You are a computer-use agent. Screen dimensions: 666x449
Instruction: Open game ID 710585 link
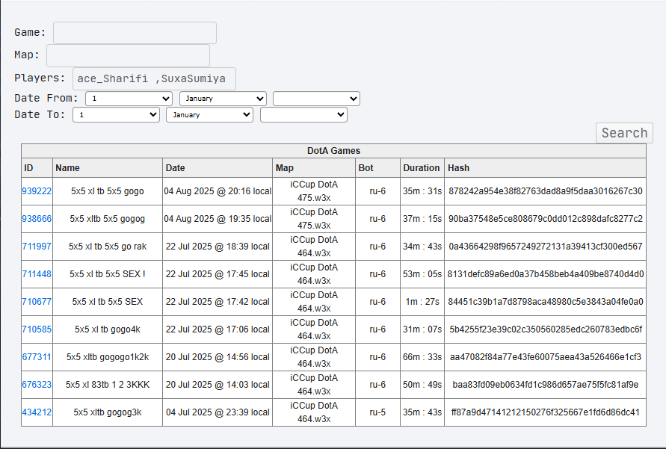(37, 329)
